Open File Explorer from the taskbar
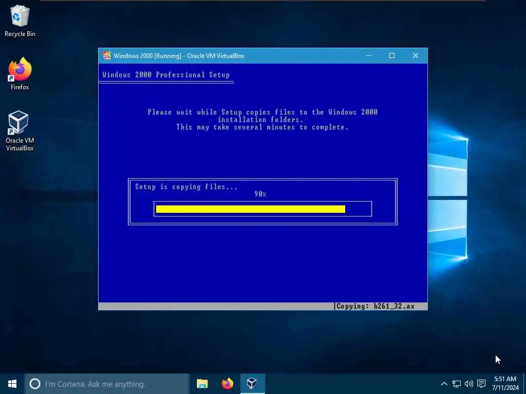 pos(202,384)
